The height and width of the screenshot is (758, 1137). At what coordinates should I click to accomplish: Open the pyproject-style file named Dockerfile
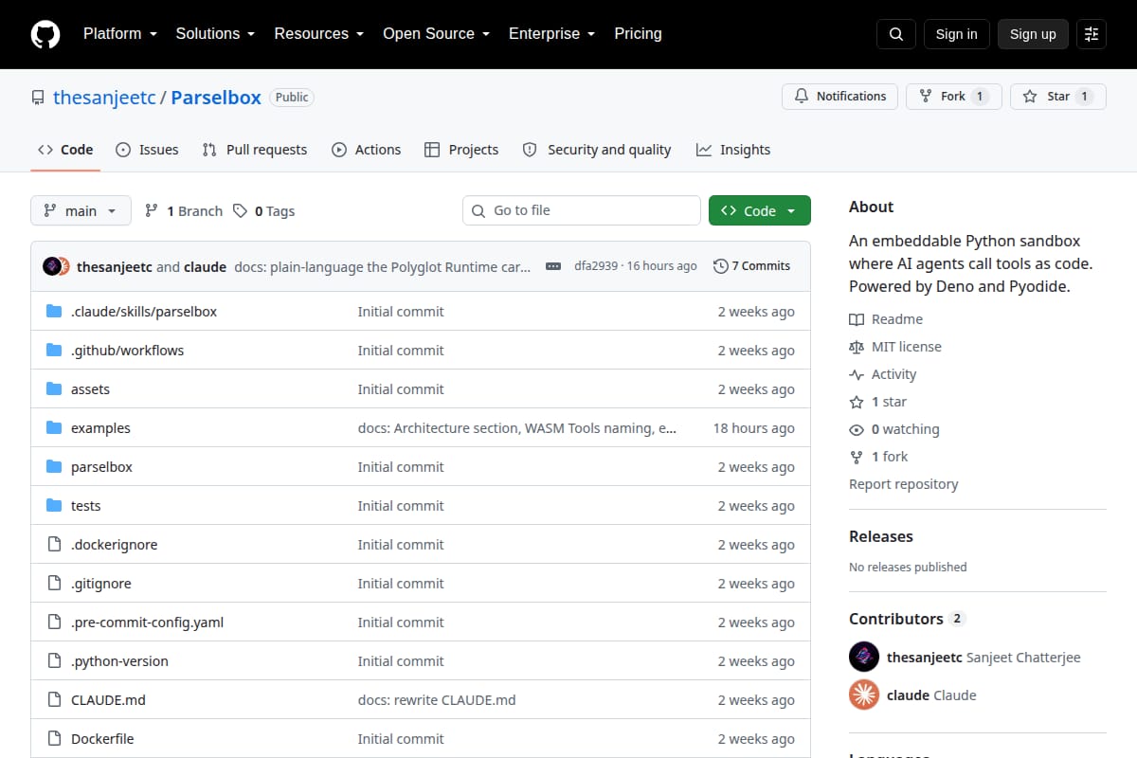tap(102, 739)
